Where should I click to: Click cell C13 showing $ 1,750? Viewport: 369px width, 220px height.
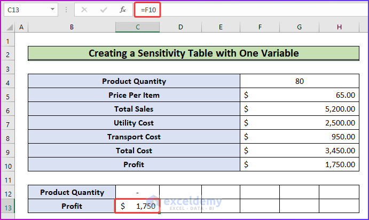click(x=137, y=206)
